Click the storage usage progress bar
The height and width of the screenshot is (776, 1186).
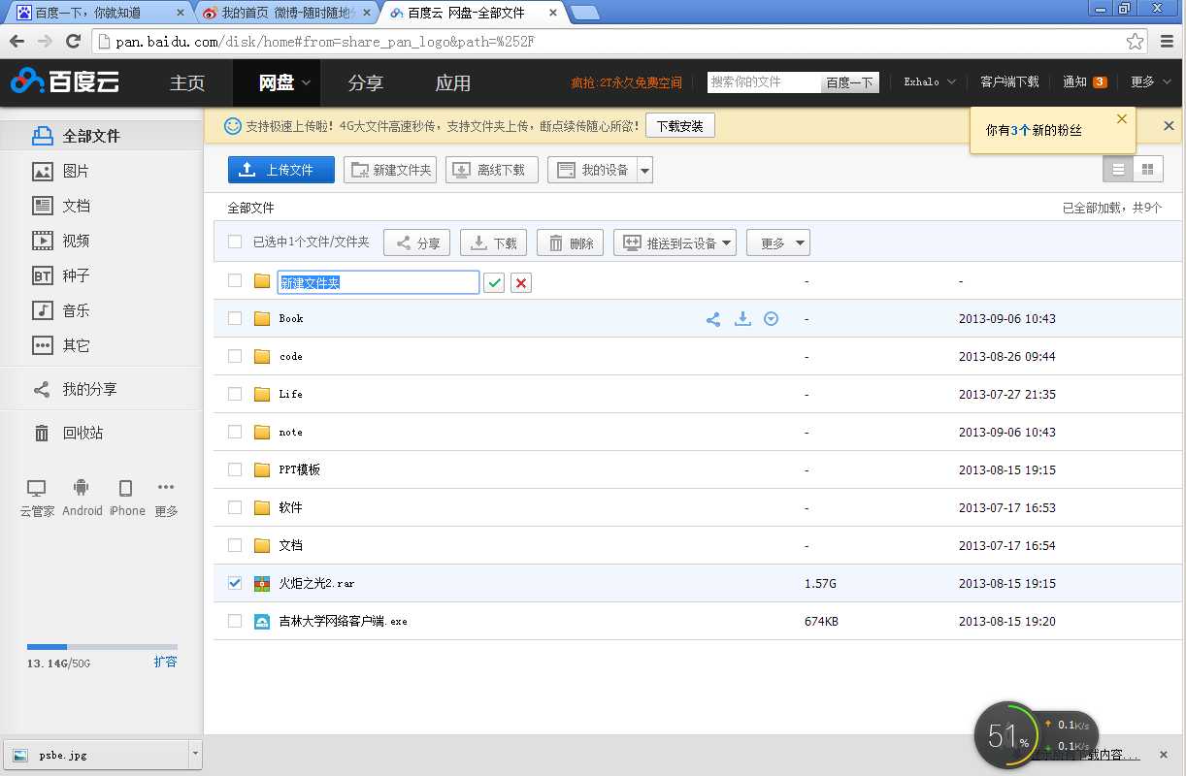pyautogui.click(x=102, y=646)
